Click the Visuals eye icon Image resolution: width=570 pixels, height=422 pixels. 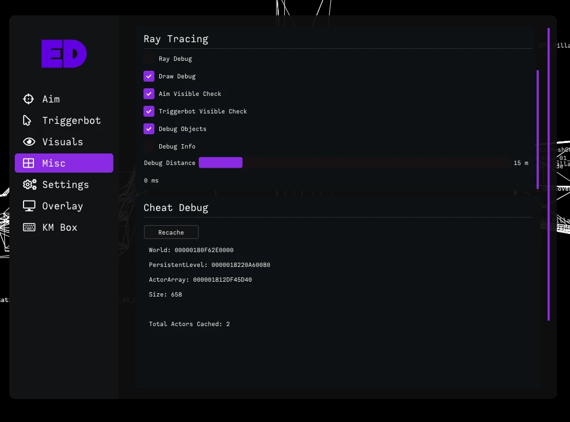pyautogui.click(x=29, y=142)
